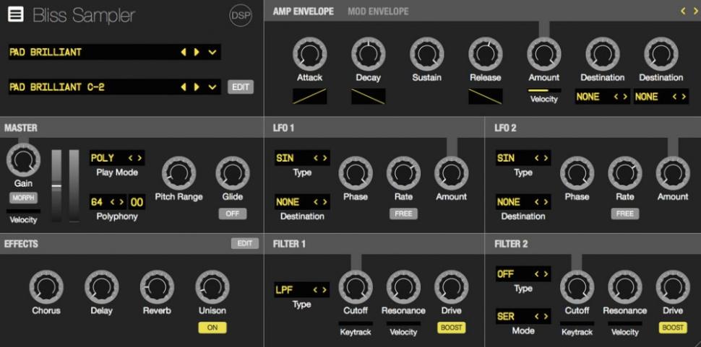Click the Glide knob

click(x=233, y=173)
